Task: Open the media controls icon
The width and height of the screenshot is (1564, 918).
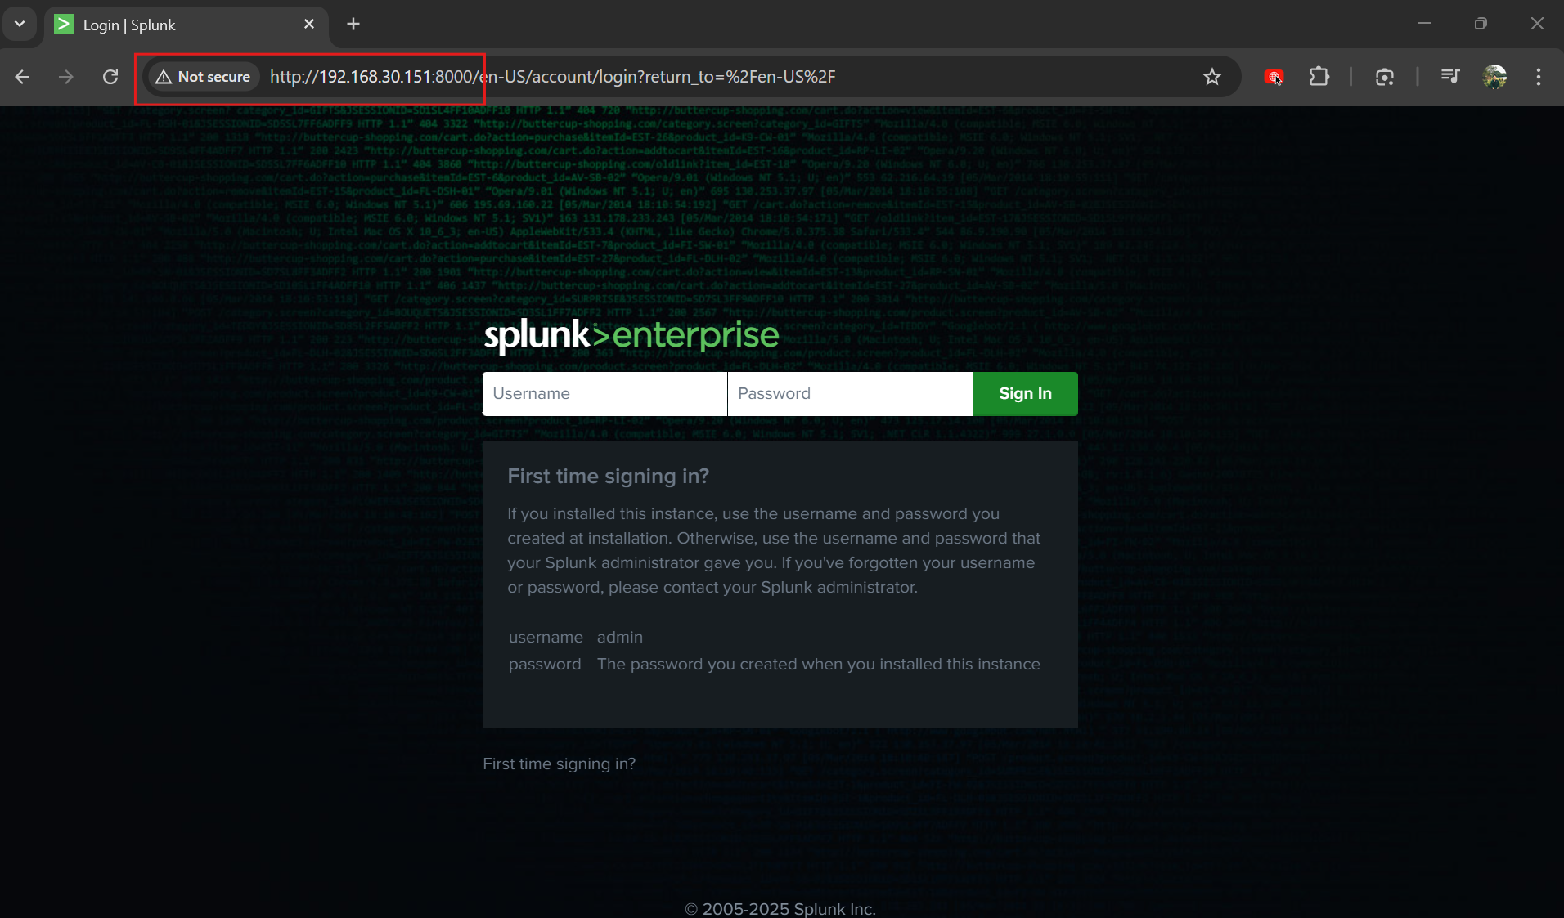Action: click(x=1449, y=77)
